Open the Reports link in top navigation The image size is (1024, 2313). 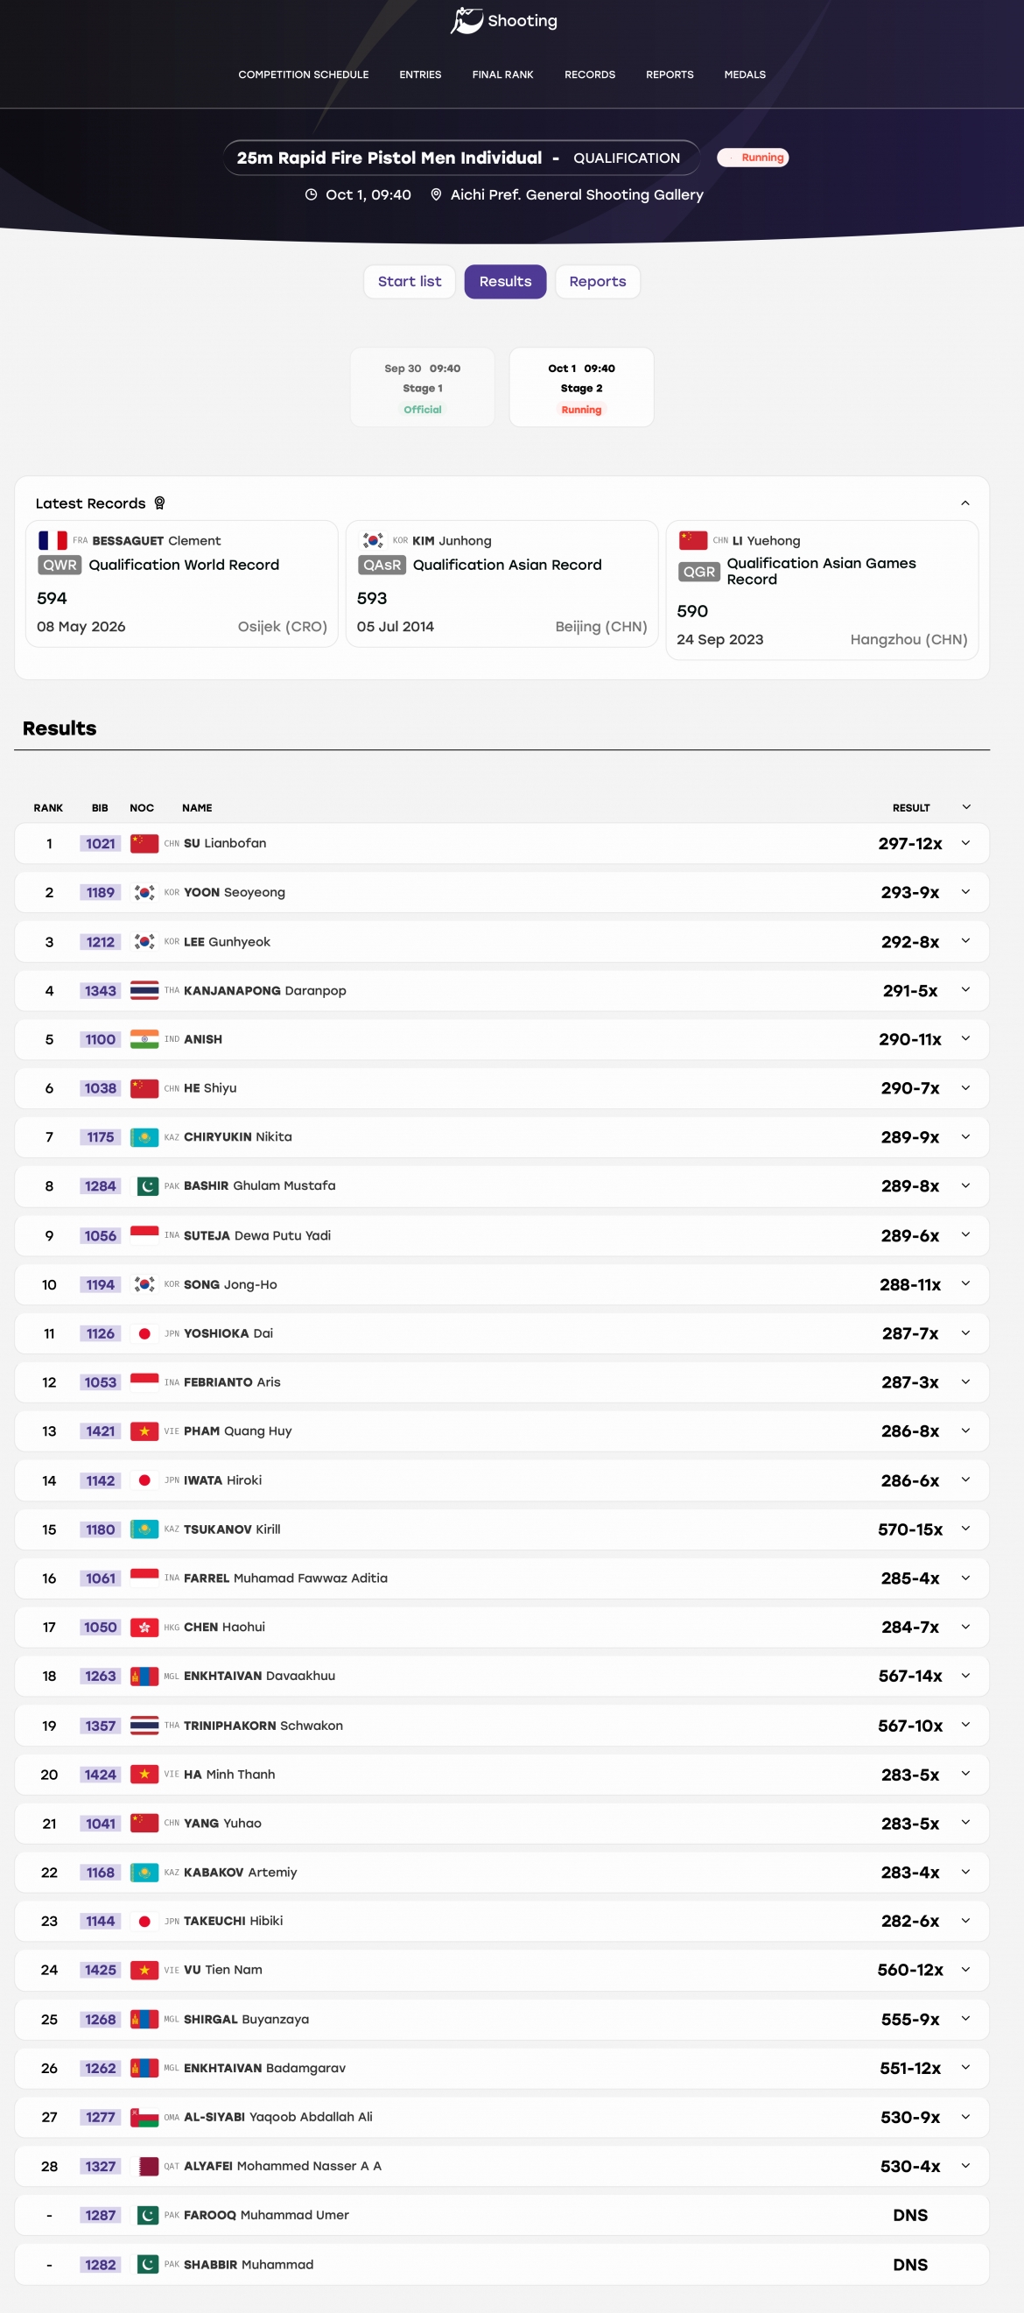[670, 74]
